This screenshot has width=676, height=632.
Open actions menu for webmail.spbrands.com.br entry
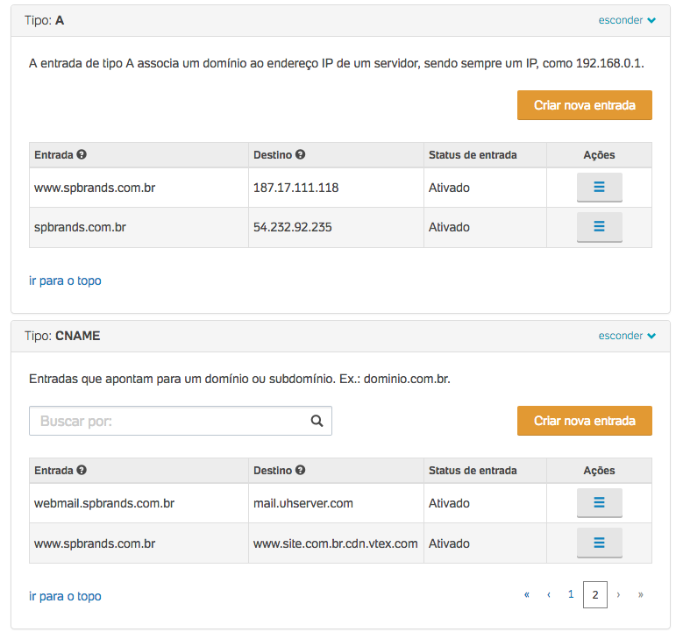point(599,503)
